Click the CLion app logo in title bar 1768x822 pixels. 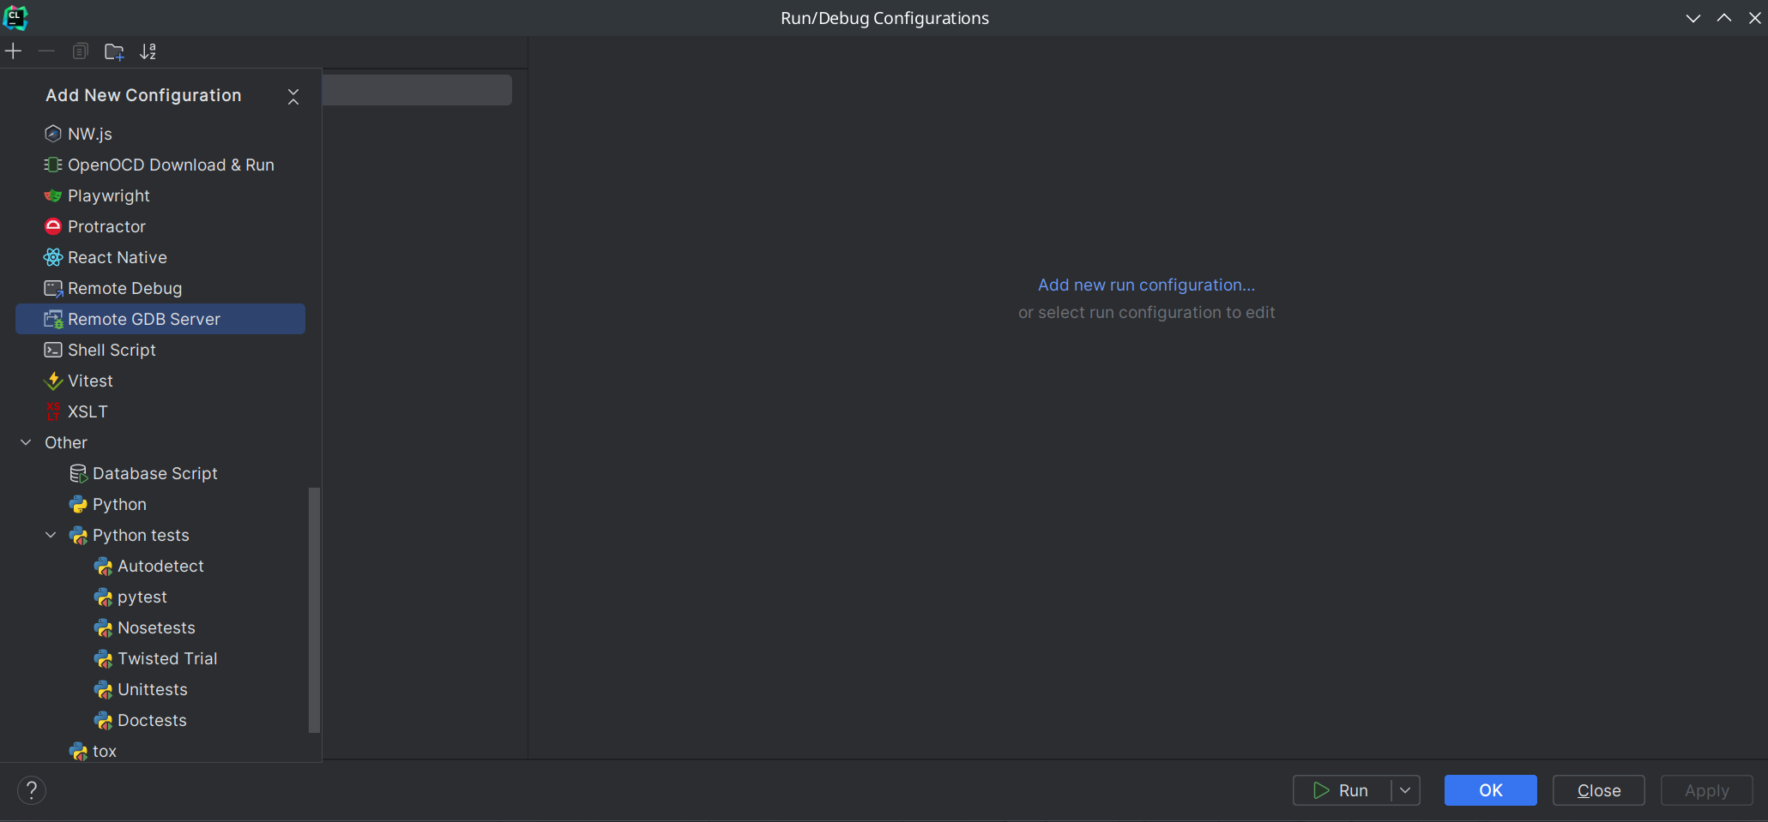15,17
